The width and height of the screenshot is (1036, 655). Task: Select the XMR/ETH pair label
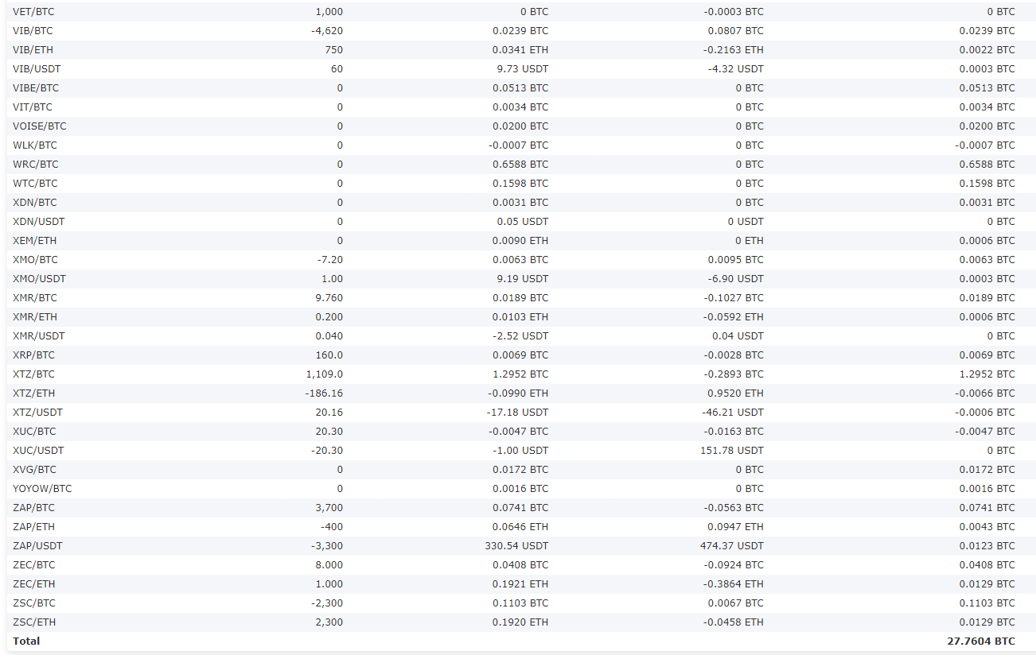coord(34,317)
